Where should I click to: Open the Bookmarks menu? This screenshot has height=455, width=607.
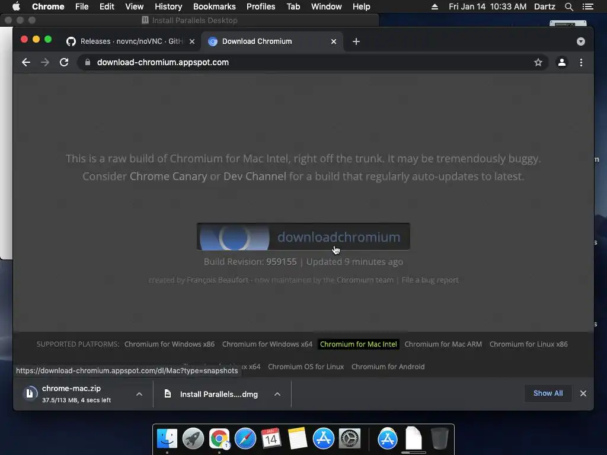click(215, 7)
